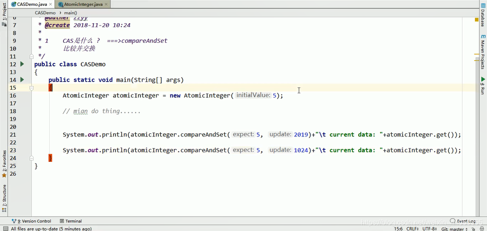Open the Maven Projects tool window
This screenshot has width=487, height=231.
483,54
